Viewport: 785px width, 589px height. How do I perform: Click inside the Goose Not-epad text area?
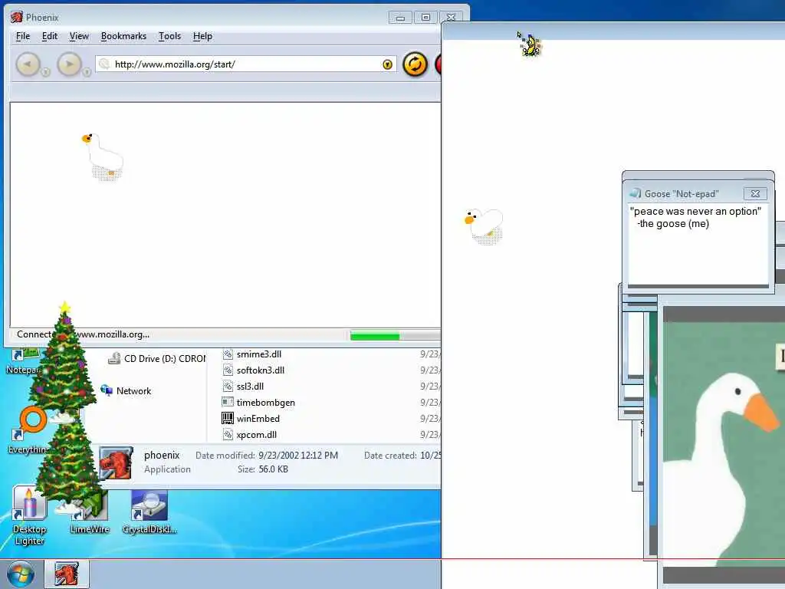(698, 245)
